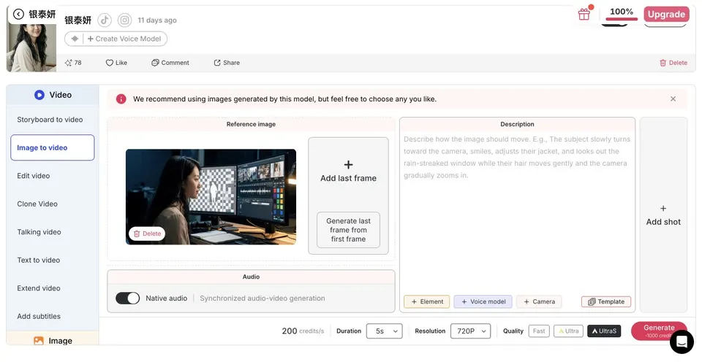Viewport: 702px width, 362px height.
Task: Select UltraS quality
Action: point(604,331)
